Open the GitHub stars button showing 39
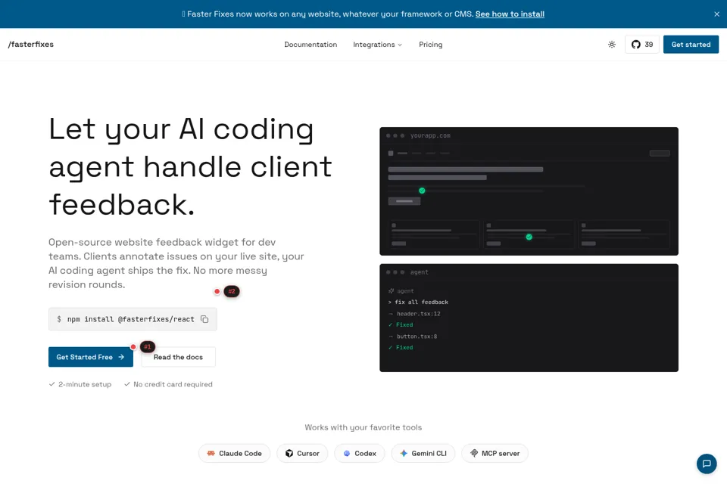This screenshot has height=484, width=727. 641,45
